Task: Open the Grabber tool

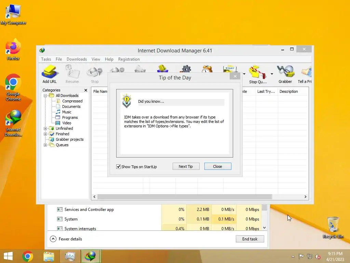Action: coord(285,74)
